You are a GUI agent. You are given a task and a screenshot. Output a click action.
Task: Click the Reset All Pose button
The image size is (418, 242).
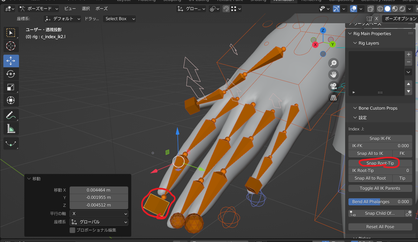pos(380,227)
